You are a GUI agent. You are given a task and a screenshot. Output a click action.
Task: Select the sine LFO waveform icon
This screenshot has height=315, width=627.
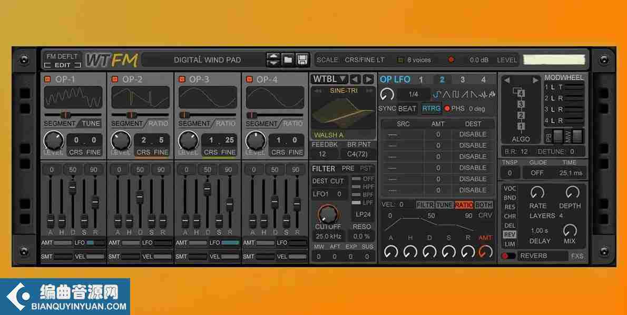click(x=437, y=95)
